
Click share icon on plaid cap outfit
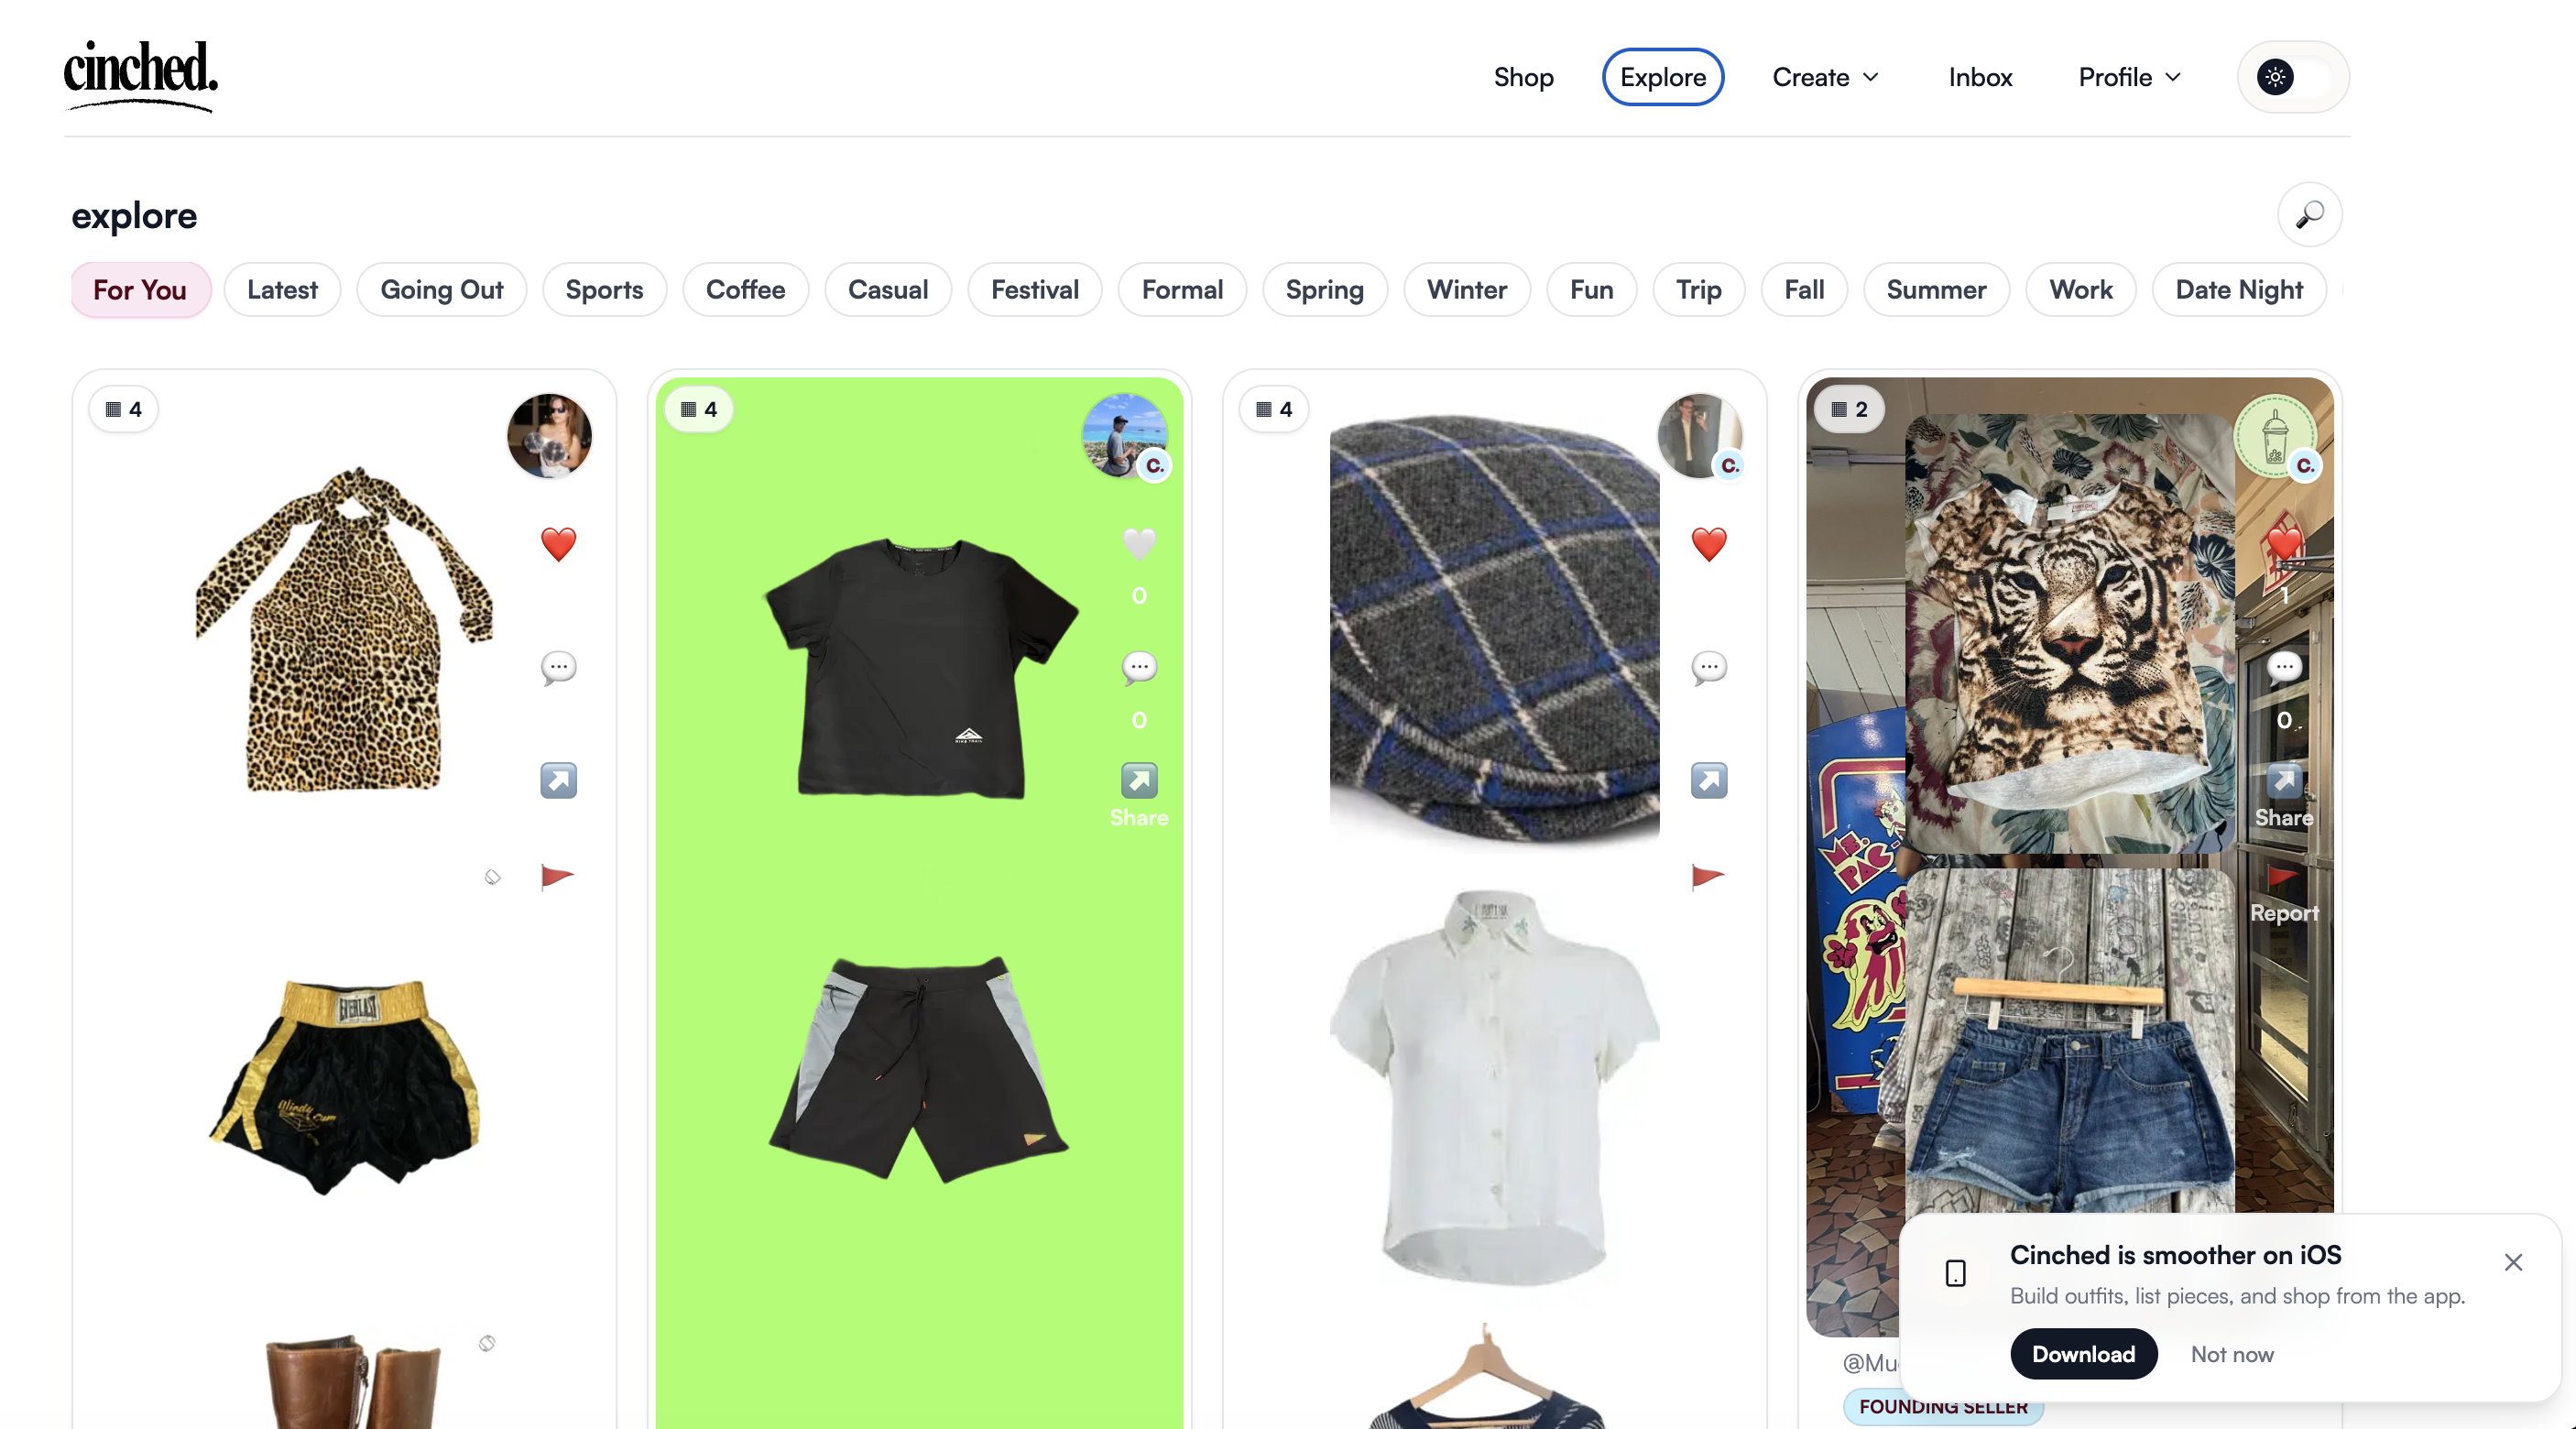pyautogui.click(x=1709, y=780)
